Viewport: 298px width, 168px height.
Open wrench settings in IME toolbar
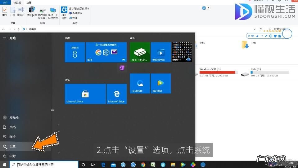pos(266,36)
